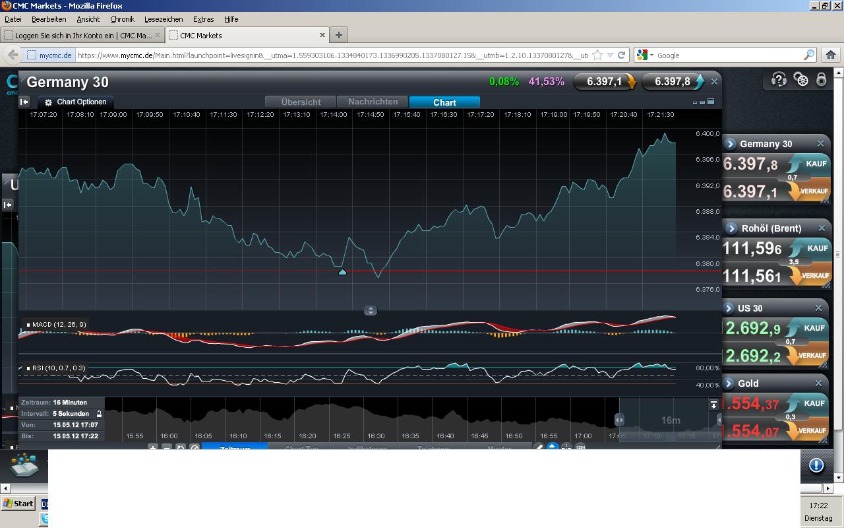Click the Firefox URL address bar
Image resolution: width=844 pixels, height=528 pixels.
[x=330, y=55]
